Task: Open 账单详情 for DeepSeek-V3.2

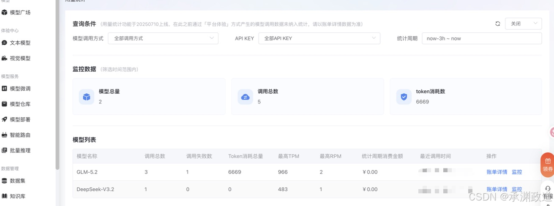Action: [497, 189]
